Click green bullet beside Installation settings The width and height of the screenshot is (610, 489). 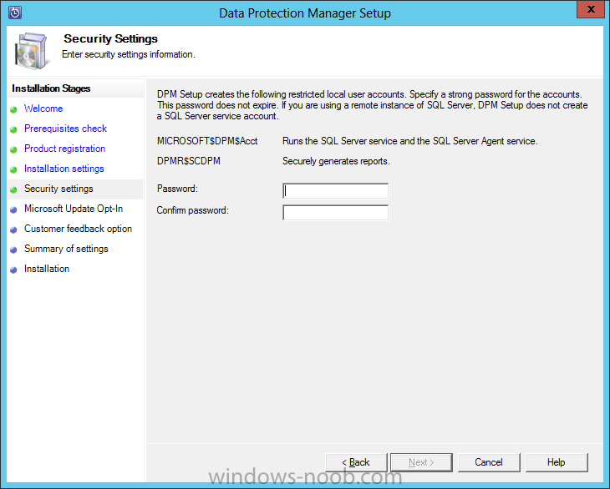14,169
